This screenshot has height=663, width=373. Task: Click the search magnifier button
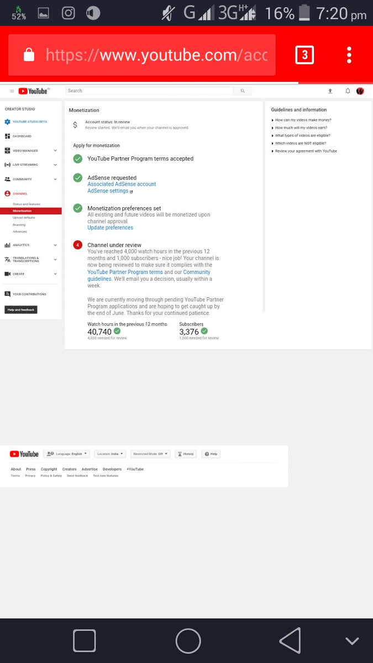(242, 91)
